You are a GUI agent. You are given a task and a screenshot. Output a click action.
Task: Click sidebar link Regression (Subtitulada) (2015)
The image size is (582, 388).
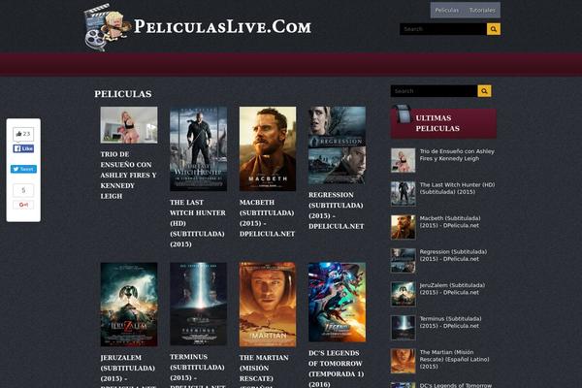[x=453, y=255]
